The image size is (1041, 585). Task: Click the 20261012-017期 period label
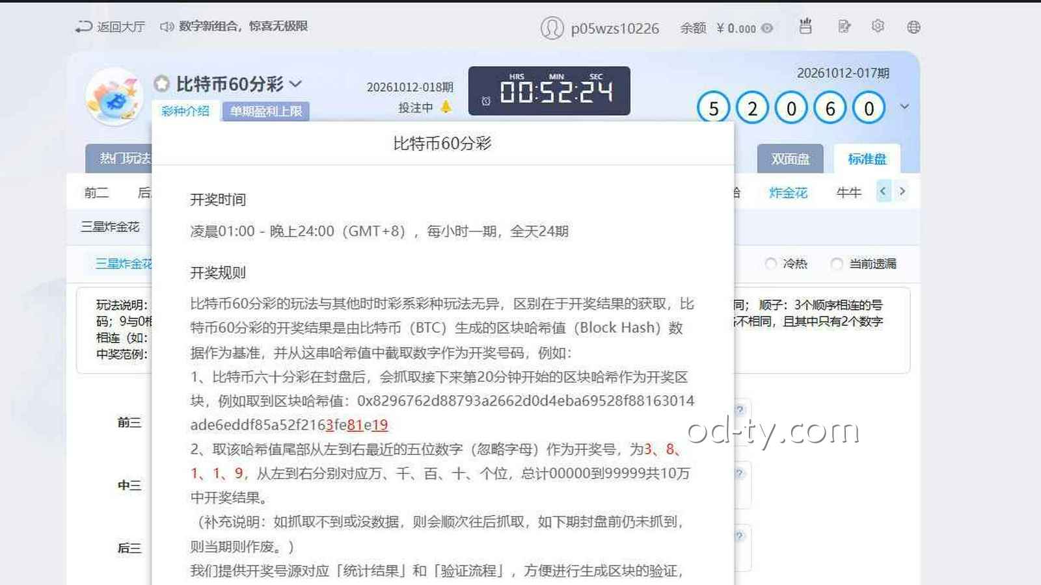[843, 73]
